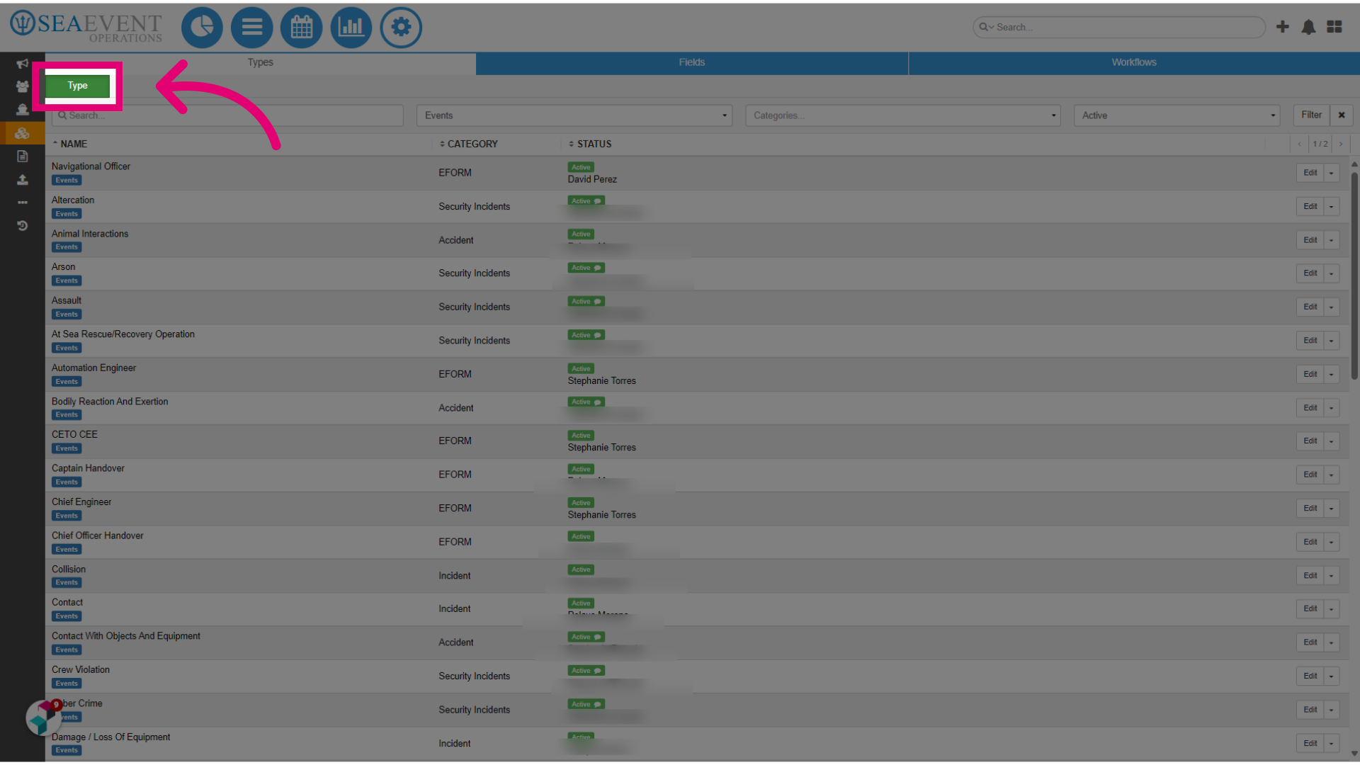Expand Edit options for Chief Engineer
This screenshot has width=1360, height=765.
click(1332, 509)
